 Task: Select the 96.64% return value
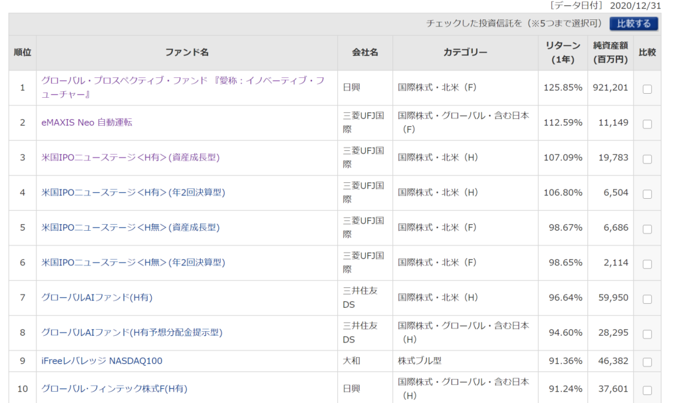point(565,297)
